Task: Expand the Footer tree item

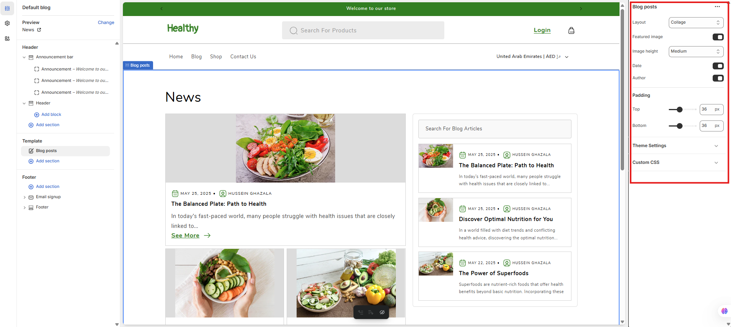Action: (x=24, y=208)
